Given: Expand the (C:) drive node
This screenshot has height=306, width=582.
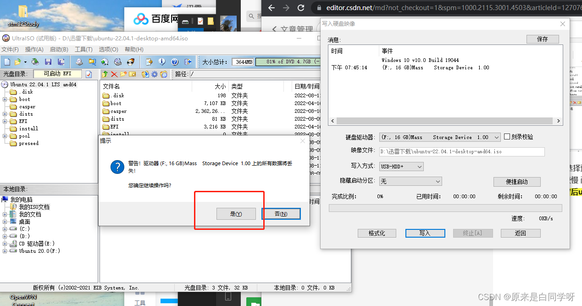Looking at the screenshot, I should coord(5,228).
